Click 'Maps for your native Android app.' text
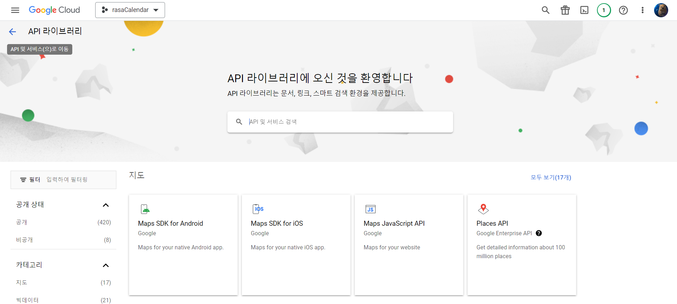677x304 pixels. pos(181,247)
